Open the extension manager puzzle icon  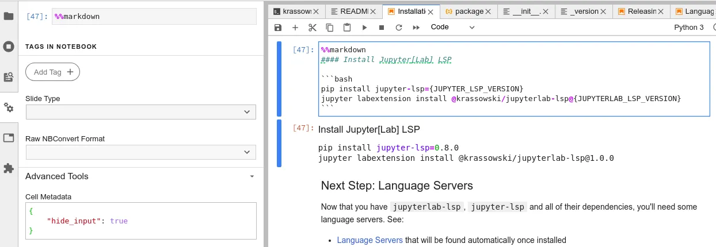[x=9, y=168]
